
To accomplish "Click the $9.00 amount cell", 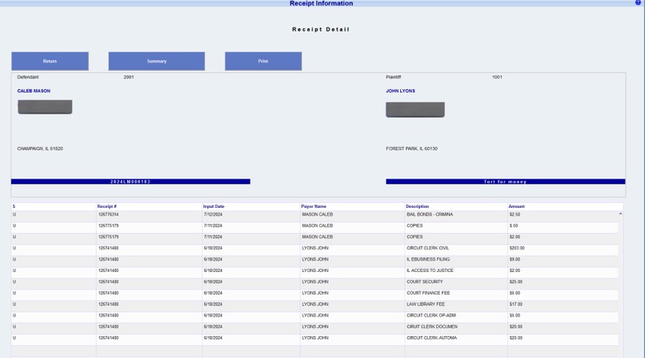I will (515, 260).
